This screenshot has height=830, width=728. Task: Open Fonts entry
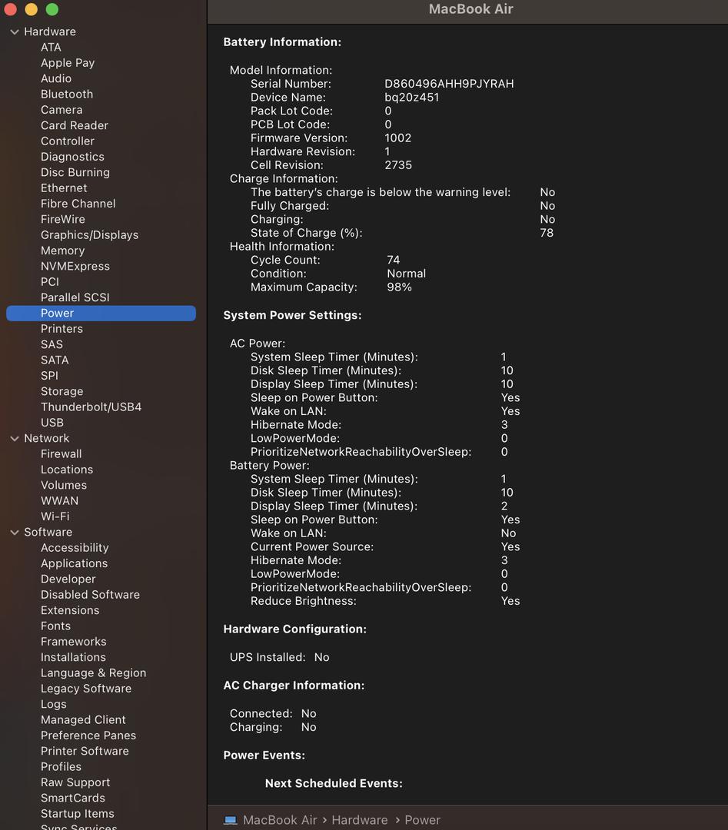coord(55,626)
